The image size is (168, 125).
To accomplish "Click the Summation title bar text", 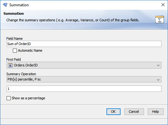I will point(19,5).
